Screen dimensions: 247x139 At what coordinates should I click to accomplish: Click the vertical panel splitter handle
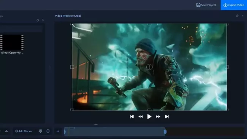coord(50,67)
